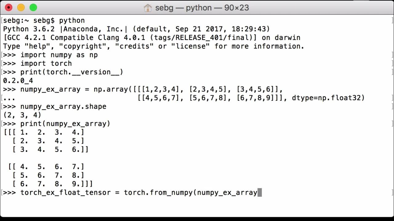This screenshot has width=394, height=221.
Task: Click the home folder icon in title bar
Action: (148, 8)
